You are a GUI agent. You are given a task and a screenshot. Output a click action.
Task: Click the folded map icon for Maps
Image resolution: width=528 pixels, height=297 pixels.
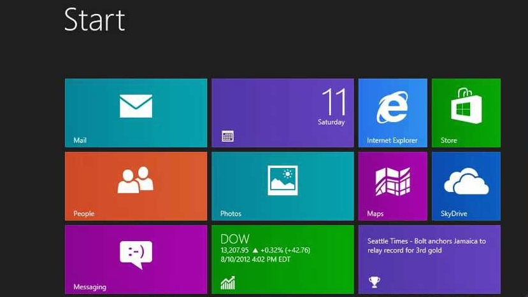tap(392, 181)
